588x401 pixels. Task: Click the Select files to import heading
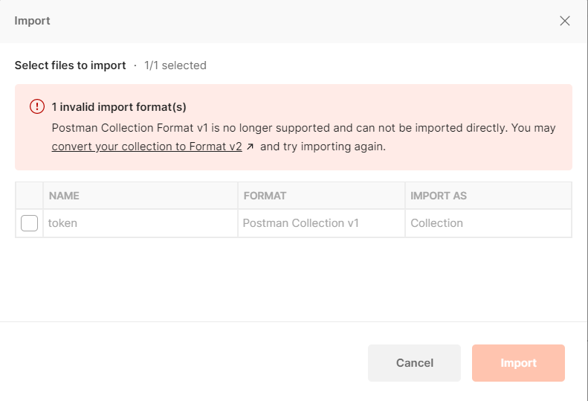click(71, 65)
